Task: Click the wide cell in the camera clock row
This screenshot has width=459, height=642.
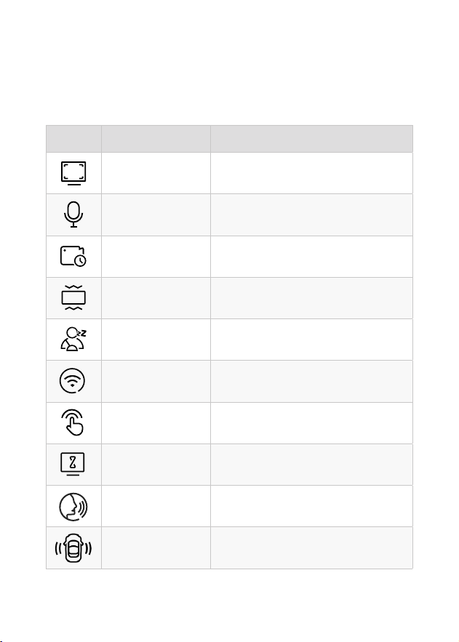Action: pos(311,257)
